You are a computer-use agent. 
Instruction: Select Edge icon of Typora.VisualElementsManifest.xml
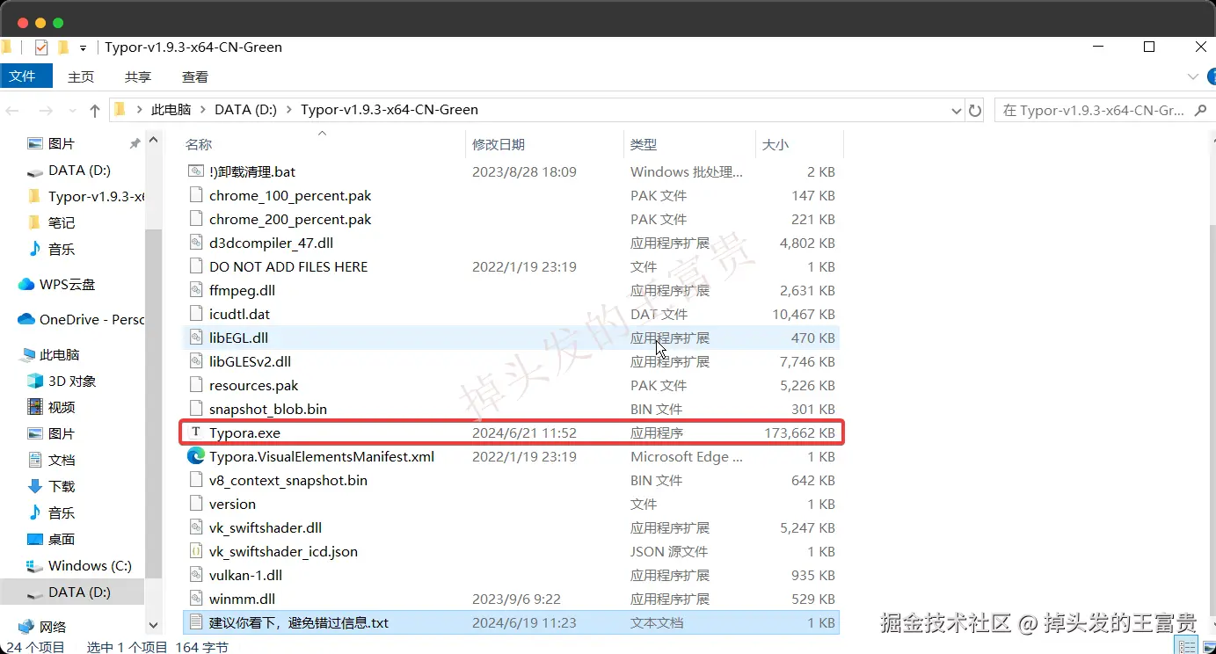[195, 456]
